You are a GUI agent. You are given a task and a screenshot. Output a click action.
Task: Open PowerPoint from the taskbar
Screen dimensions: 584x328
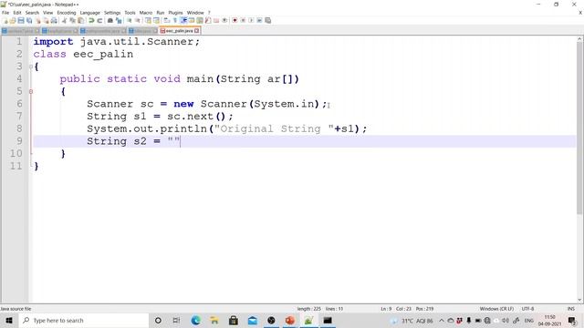(290, 321)
